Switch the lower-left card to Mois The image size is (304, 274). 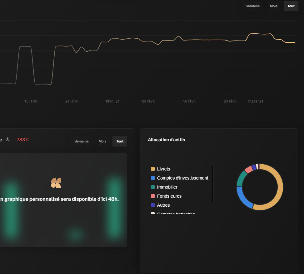tap(102, 141)
